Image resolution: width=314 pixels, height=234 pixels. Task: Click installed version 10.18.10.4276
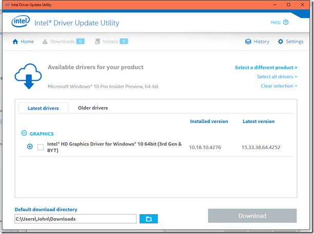[x=205, y=147]
